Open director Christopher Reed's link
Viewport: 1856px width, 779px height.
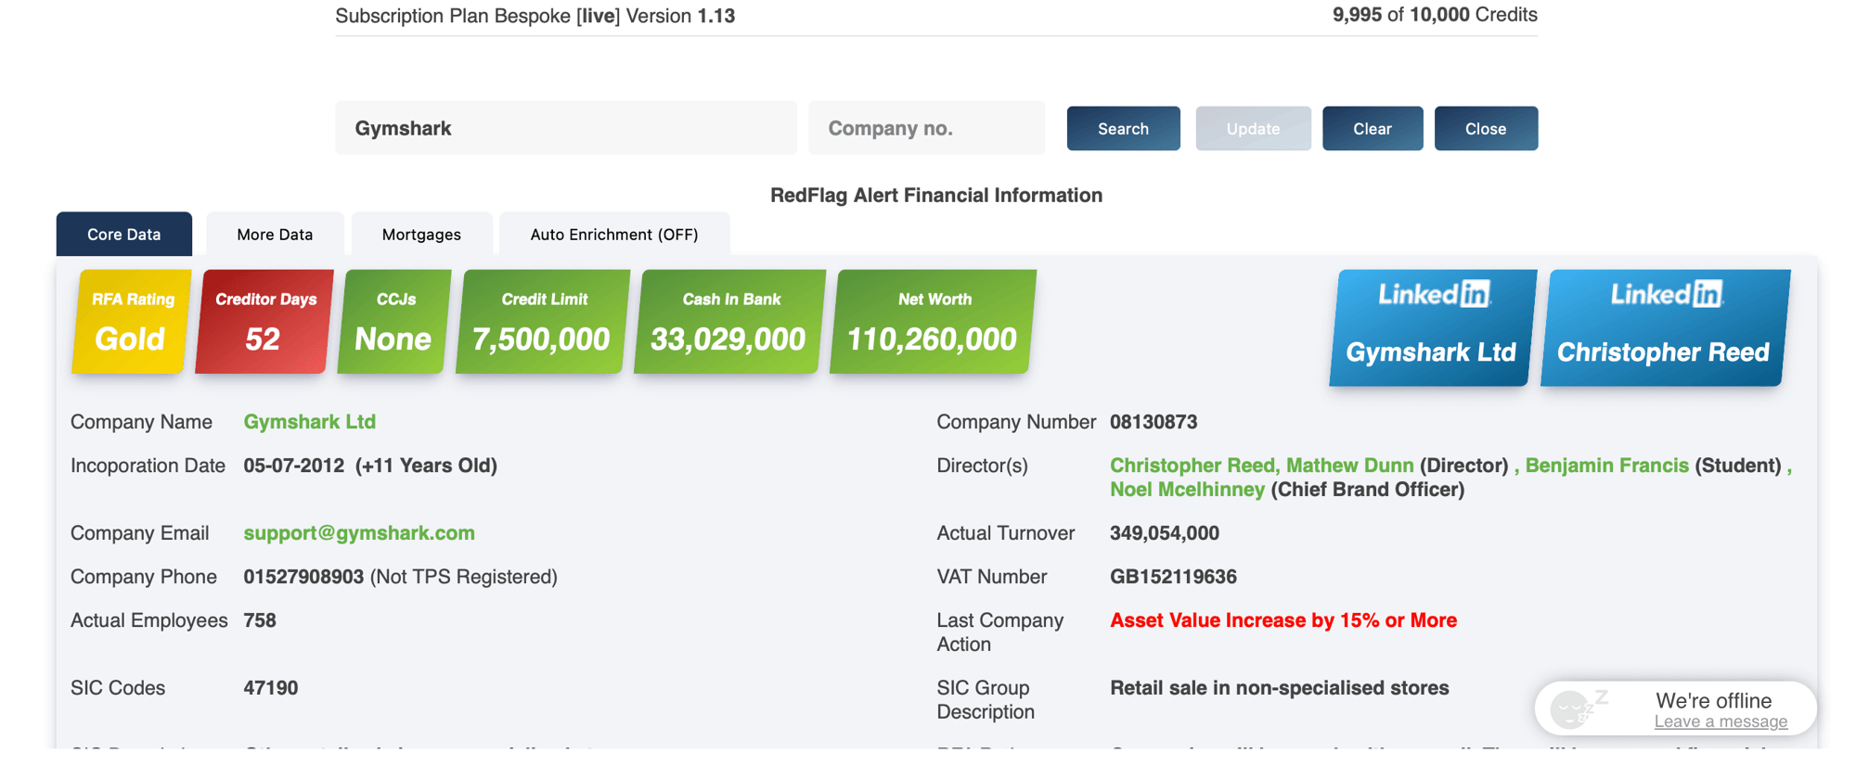(x=1193, y=466)
